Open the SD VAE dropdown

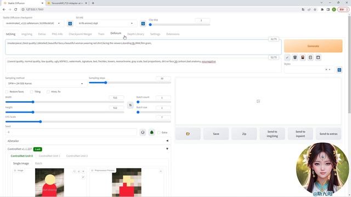click(x=106, y=23)
